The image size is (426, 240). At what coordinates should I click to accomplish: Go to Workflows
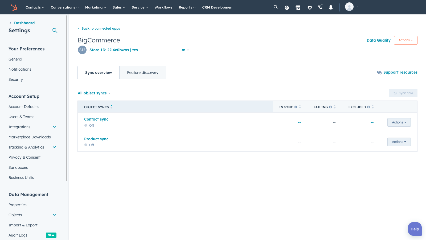click(x=163, y=7)
